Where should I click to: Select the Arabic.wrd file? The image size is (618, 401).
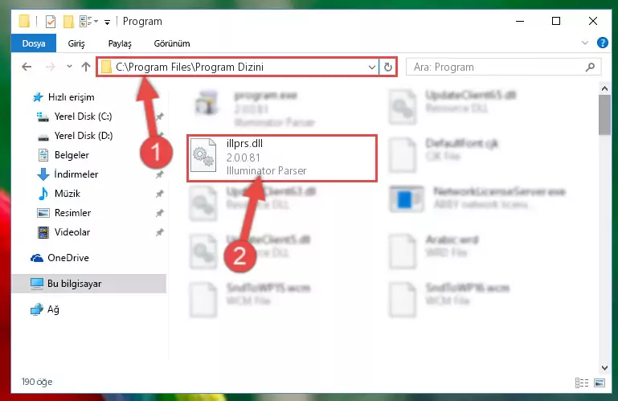click(x=433, y=251)
